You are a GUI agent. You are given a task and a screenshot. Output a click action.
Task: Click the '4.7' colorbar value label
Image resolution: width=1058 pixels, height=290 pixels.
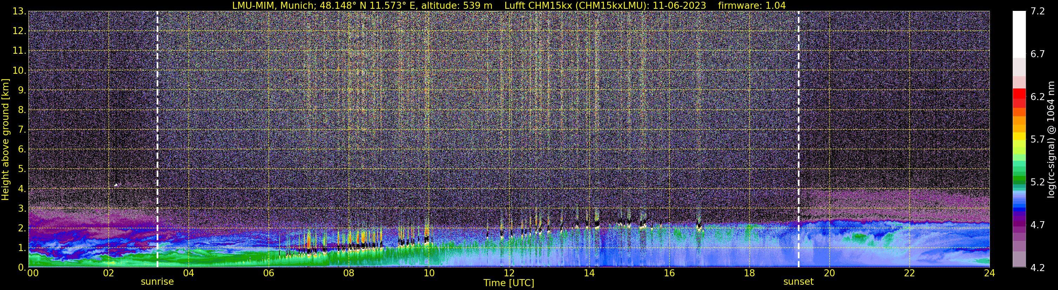pos(1038,225)
